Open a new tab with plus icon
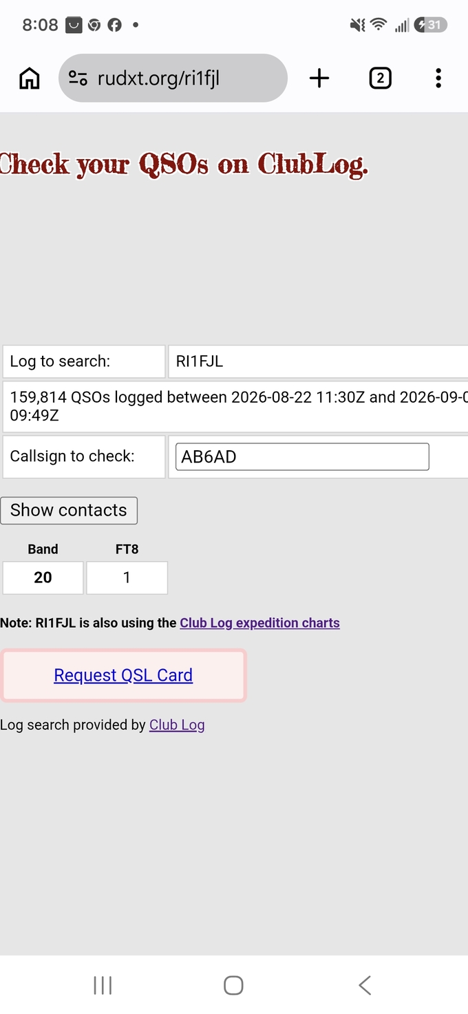 click(319, 78)
